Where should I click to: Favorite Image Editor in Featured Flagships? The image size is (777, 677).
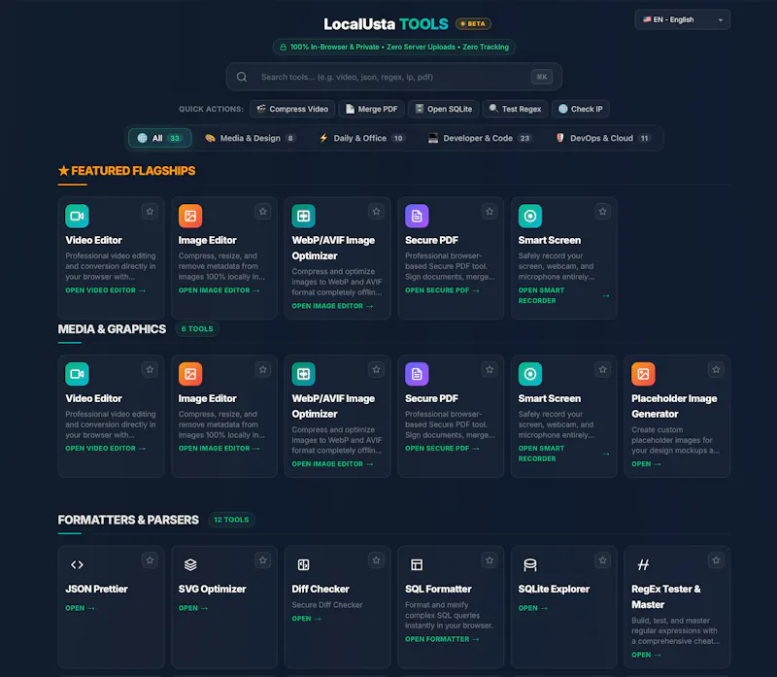[263, 212]
